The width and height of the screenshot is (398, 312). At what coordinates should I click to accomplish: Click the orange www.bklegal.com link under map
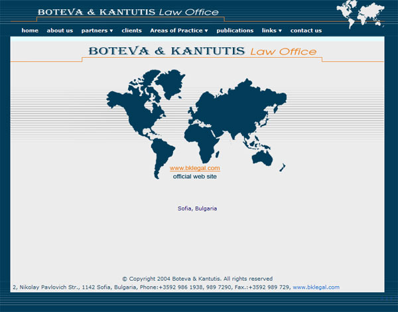click(x=194, y=168)
